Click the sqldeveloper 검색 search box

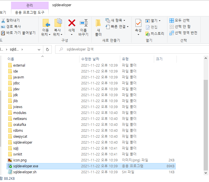pyautogui.click(x=132, y=49)
